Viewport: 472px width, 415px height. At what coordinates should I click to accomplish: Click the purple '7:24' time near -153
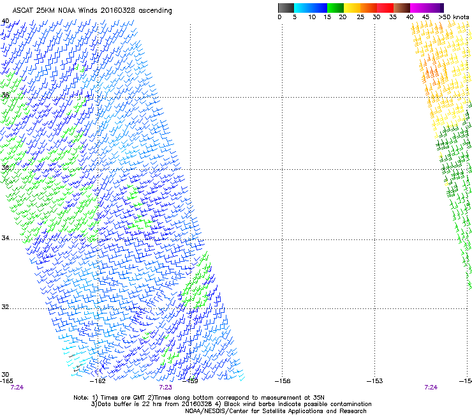pos(431,388)
